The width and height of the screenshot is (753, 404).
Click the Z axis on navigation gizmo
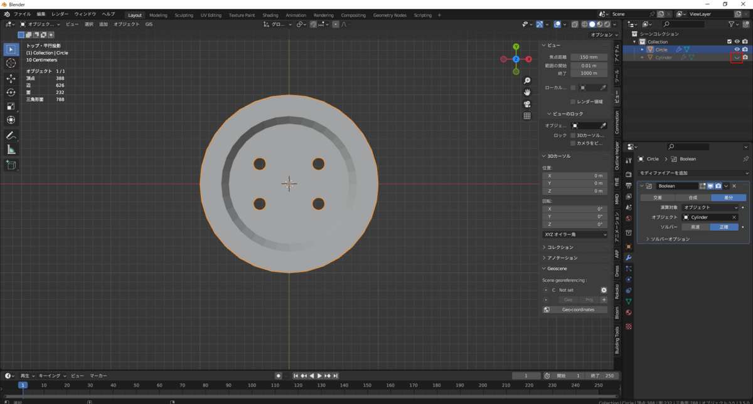(x=516, y=59)
